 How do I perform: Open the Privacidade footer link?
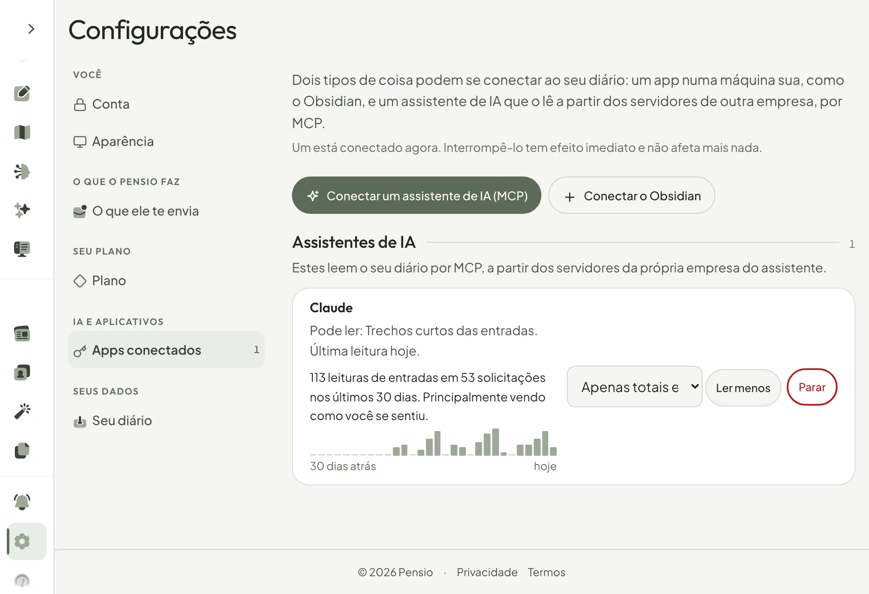click(487, 572)
